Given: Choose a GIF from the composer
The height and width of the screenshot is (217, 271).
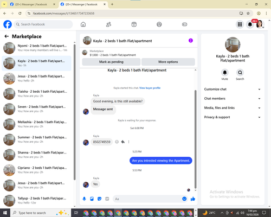Looking at the screenshot, I should tap(107, 199).
